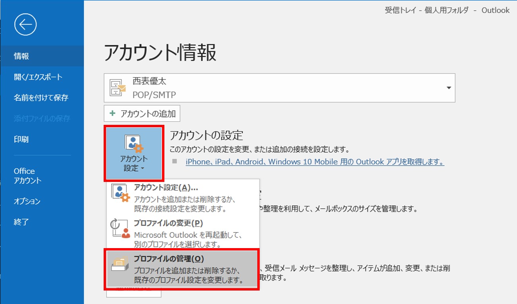This screenshot has height=304, width=517.
Task: Choose 終了 to exit Outlook
Action: pyautogui.click(x=42, y=222)
